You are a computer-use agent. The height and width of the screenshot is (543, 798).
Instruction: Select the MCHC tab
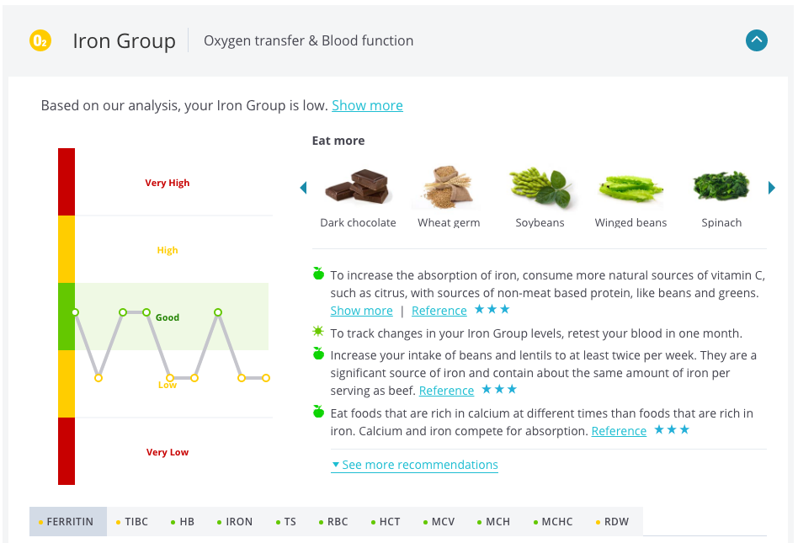tap(558, 521)
